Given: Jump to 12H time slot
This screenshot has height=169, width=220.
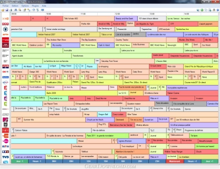Looking at the screenshot, I should coord(88,161).
